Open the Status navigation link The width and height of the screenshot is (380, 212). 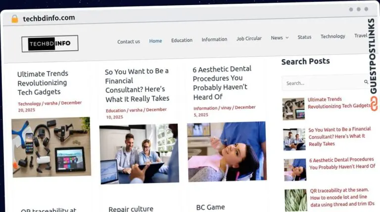(304, 37)
